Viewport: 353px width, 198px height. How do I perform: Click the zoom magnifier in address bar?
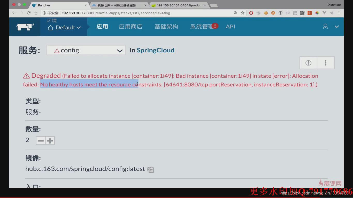[235, 13]
